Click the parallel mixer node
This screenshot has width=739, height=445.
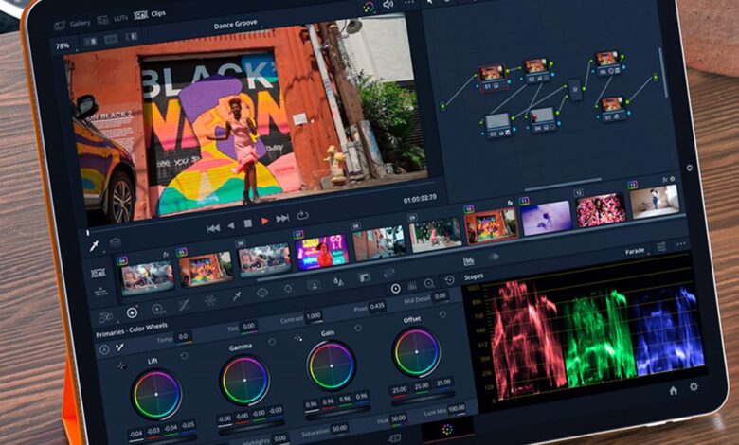[x=574, y=89]
